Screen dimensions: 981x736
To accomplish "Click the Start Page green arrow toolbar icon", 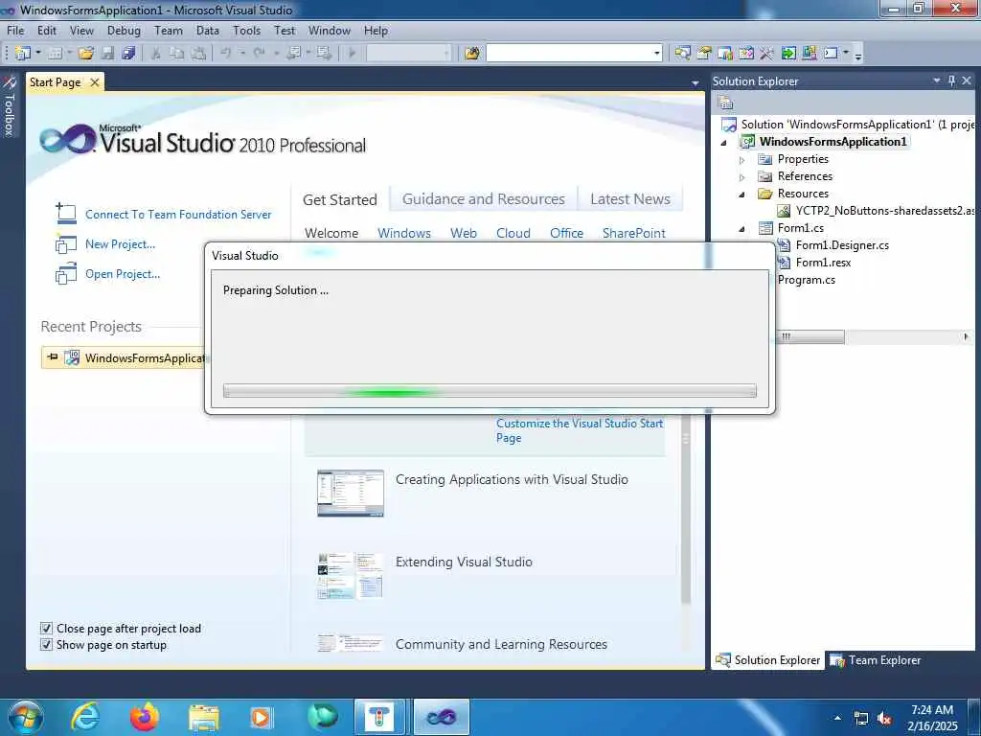I will [788, 54].
